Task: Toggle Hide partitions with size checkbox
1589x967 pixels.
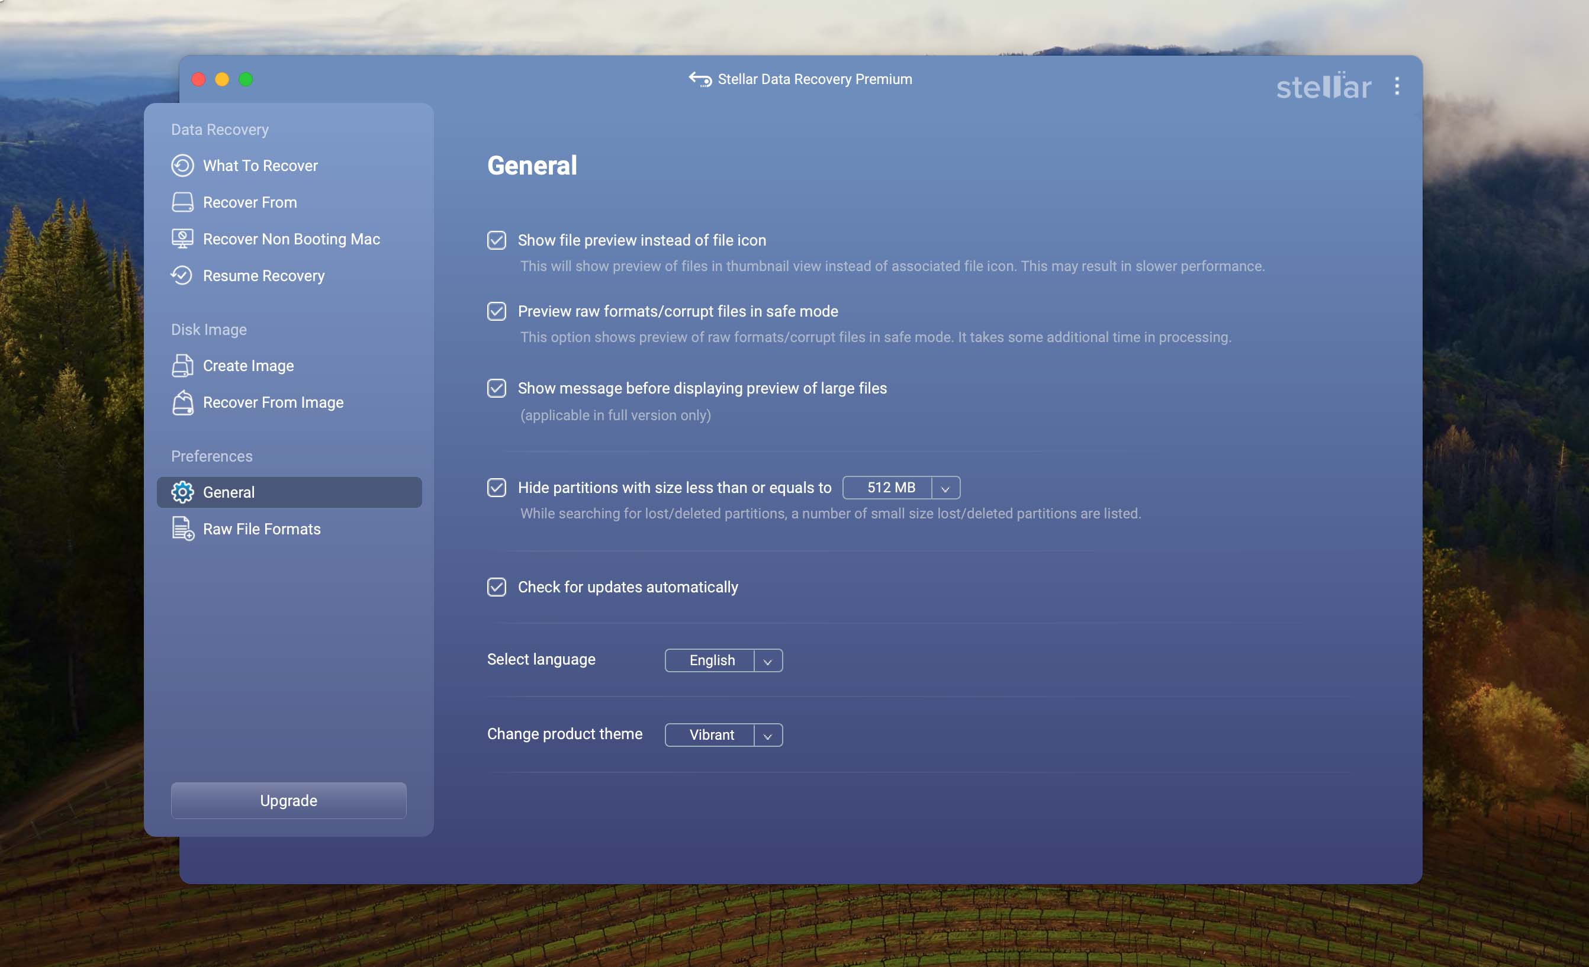Action: (497, 488)
